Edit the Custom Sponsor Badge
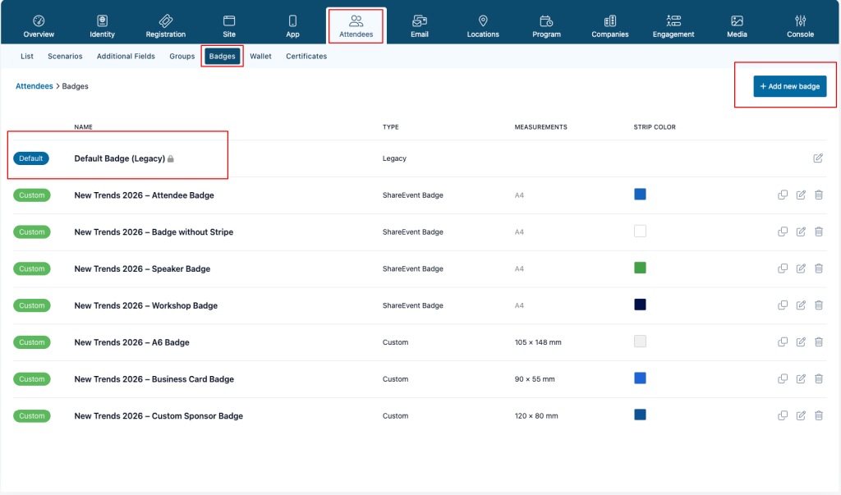Image resolution: width=841 pixels, height=495 pixels. tap(801, 415)
